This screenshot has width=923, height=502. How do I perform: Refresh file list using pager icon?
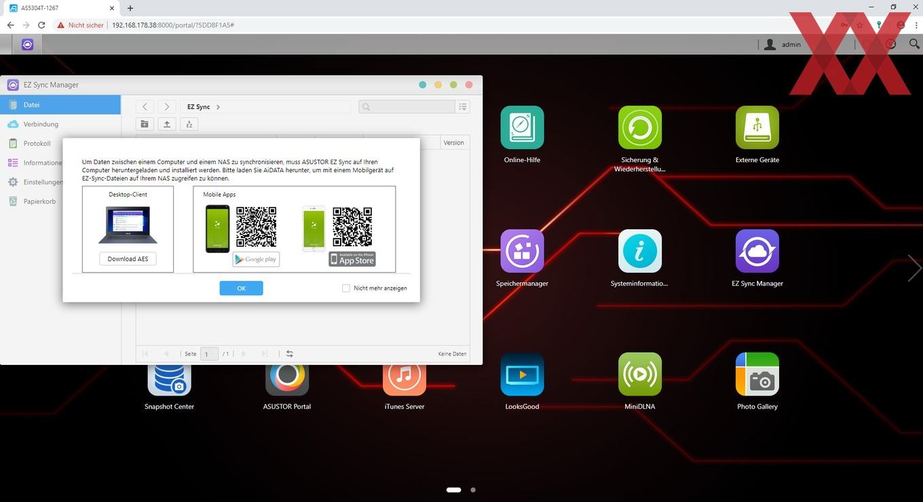click(x=290, y=353)
